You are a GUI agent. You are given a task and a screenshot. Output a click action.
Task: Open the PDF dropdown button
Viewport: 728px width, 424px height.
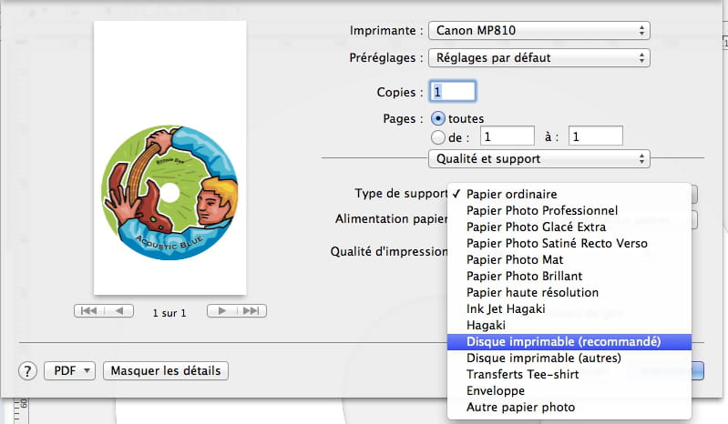[69, 370]
